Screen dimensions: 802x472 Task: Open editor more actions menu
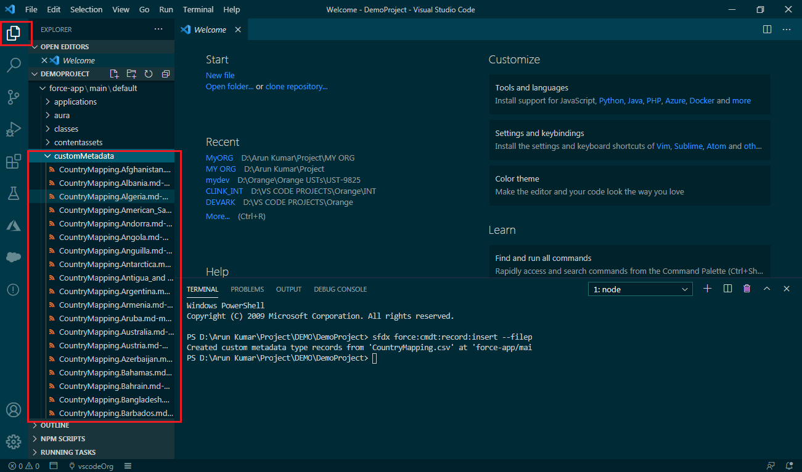tap(787, 30)
